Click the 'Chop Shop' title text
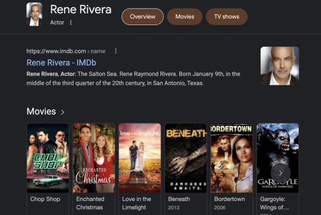 [x=45, y=199]
